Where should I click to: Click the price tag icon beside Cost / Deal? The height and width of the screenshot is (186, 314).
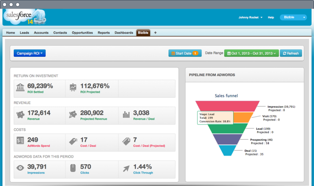[73, 141]
